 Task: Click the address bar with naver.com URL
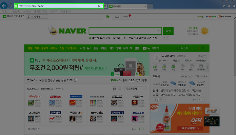tap(59, 6)
